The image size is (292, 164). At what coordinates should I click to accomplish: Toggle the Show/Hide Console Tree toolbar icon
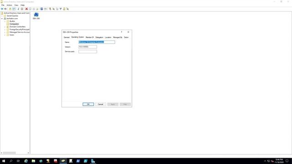[x=14, y=9]
